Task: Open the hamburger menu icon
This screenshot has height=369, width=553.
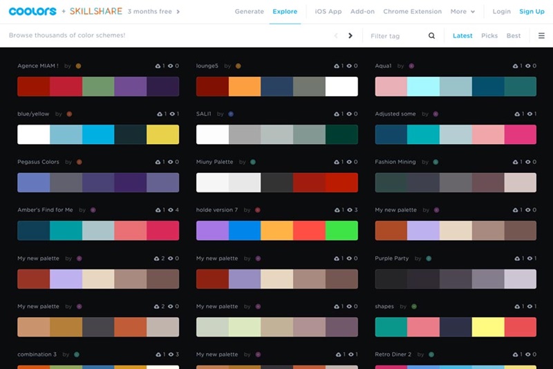Action: tap(541, 36)
